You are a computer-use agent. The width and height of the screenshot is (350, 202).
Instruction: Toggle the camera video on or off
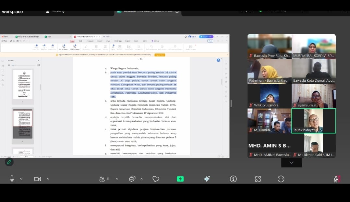click(x=37, y=179)
